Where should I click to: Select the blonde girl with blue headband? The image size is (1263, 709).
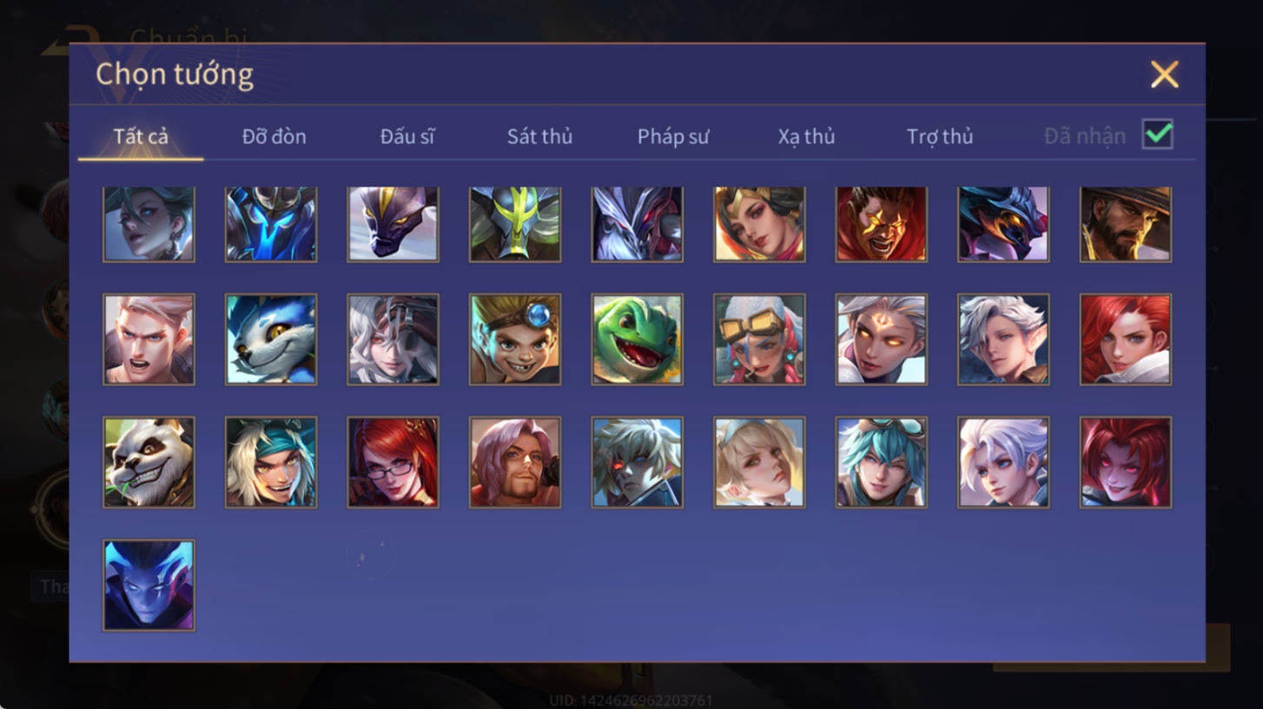(x=759, y=462)
